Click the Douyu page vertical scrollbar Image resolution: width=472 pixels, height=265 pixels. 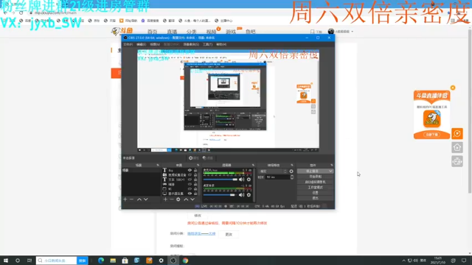pyautogui.click(x=470, y=111)
